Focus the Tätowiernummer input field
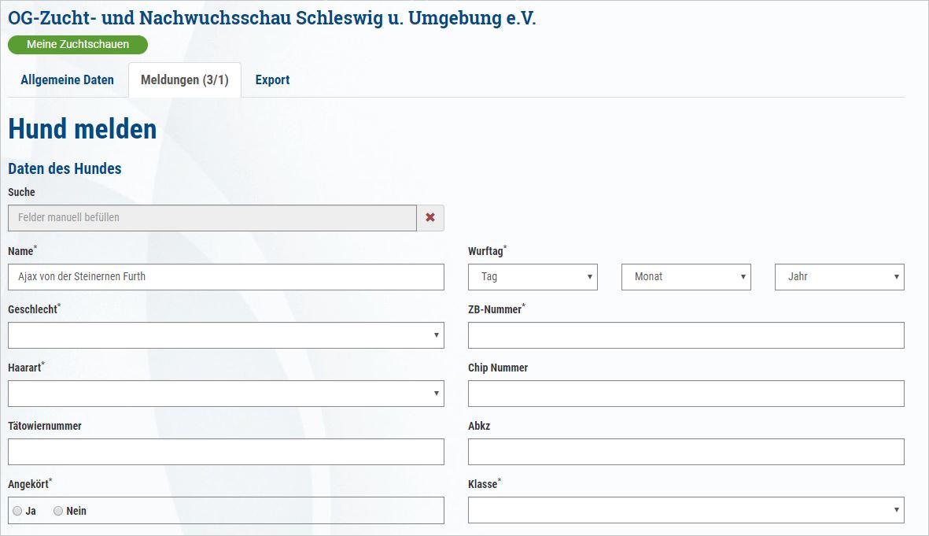This screenshot has height=536, width=929. click(x=226, y=452)
